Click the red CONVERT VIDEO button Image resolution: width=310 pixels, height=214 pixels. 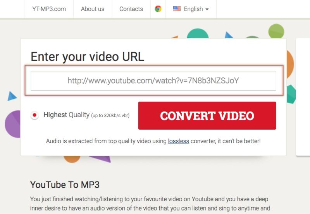point(207,116)
